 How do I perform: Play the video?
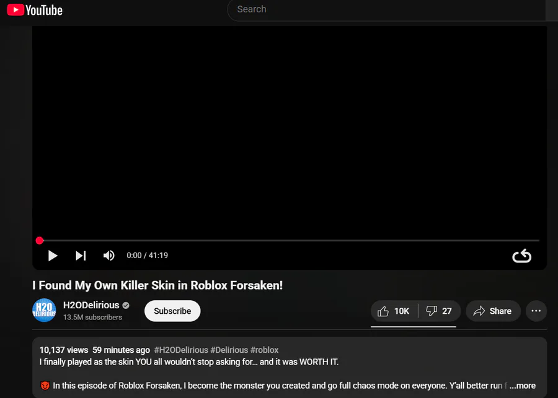point(53,256)
